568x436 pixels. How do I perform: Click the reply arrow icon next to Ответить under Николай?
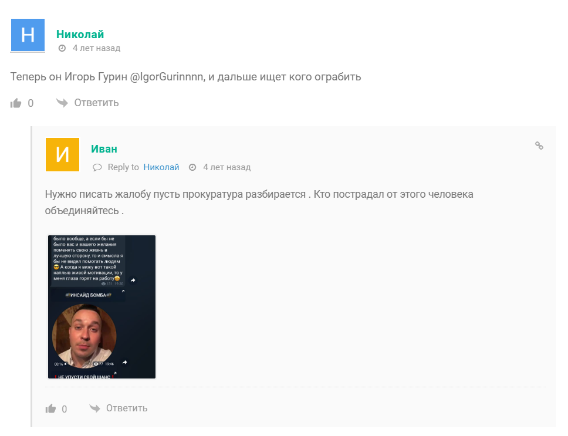click(x=61, y=102)
